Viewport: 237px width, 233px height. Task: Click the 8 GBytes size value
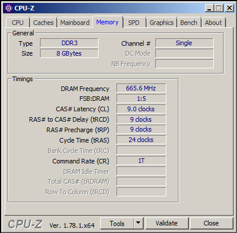[69, 53]
